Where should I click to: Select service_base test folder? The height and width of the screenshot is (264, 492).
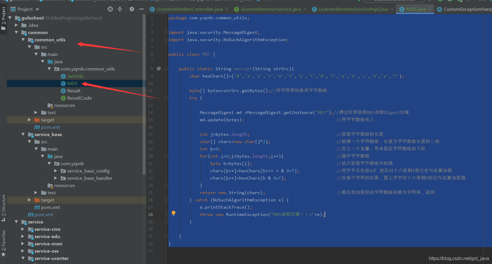click(51, 193)
